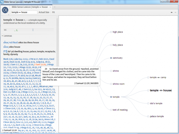Click the Fit button

[53, 12]
